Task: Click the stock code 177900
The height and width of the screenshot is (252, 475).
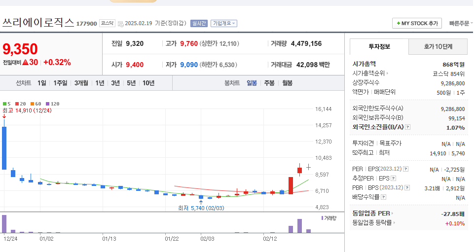Action: coord(87,24)
